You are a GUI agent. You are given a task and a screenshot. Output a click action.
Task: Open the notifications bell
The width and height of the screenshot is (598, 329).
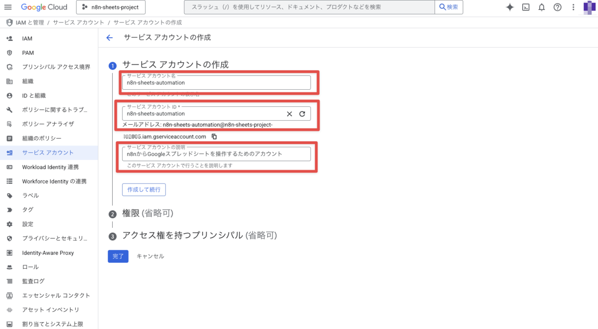tap(542, 7)
